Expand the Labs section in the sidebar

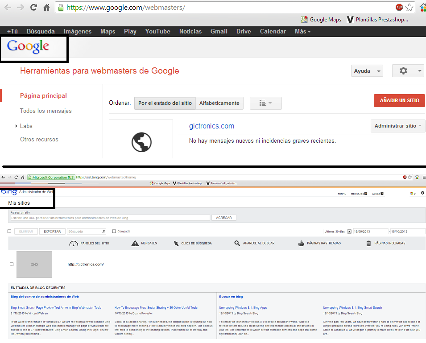[x=17, y=126]
